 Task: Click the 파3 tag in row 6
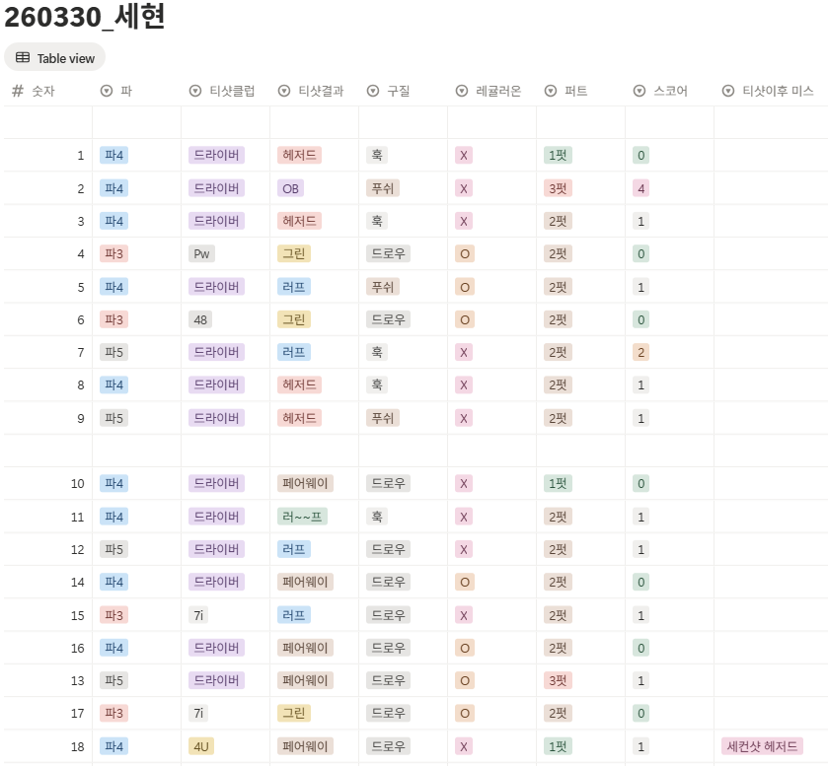114,319
